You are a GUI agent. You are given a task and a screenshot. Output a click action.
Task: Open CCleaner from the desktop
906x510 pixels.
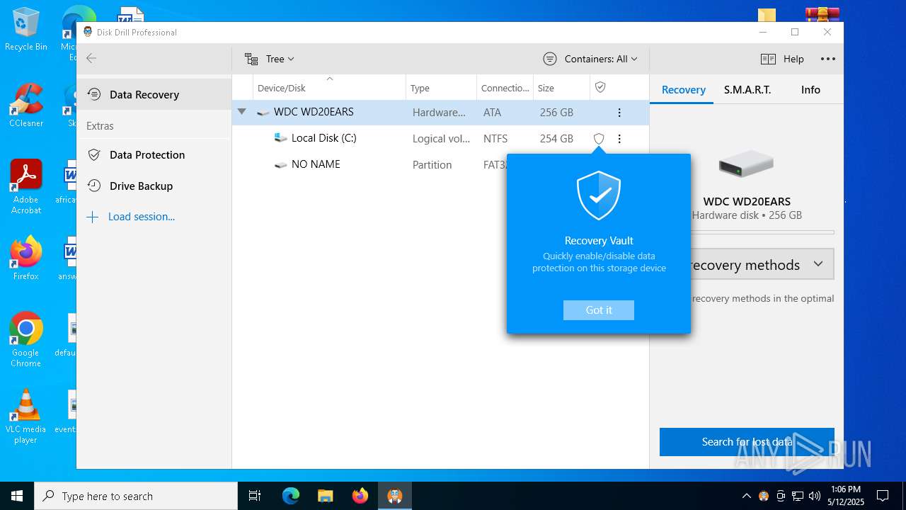point(26,105)
